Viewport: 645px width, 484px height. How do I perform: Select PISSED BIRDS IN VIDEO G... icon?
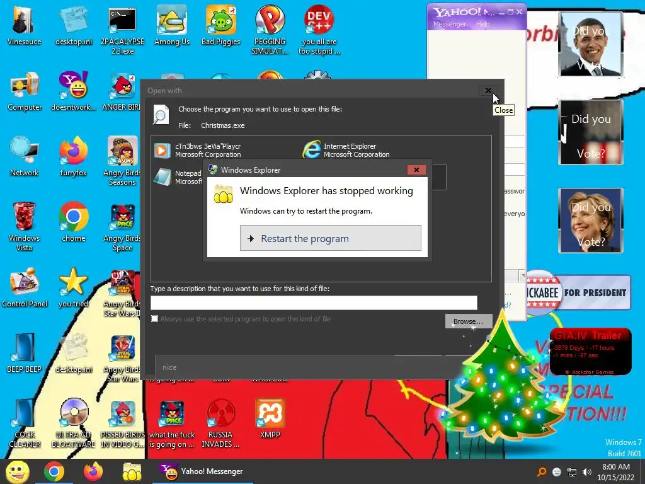tap(122, 423)
